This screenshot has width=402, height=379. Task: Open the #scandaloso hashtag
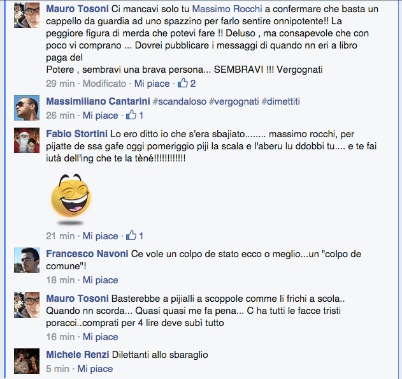pos(180,101)
